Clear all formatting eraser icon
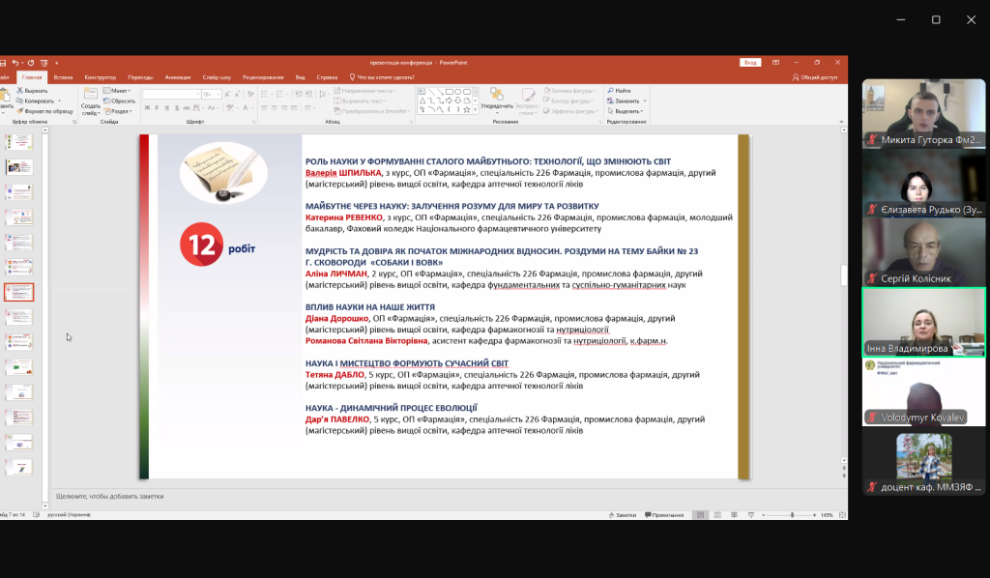Screen dimensions: 990x578 (x=250, y=94)
